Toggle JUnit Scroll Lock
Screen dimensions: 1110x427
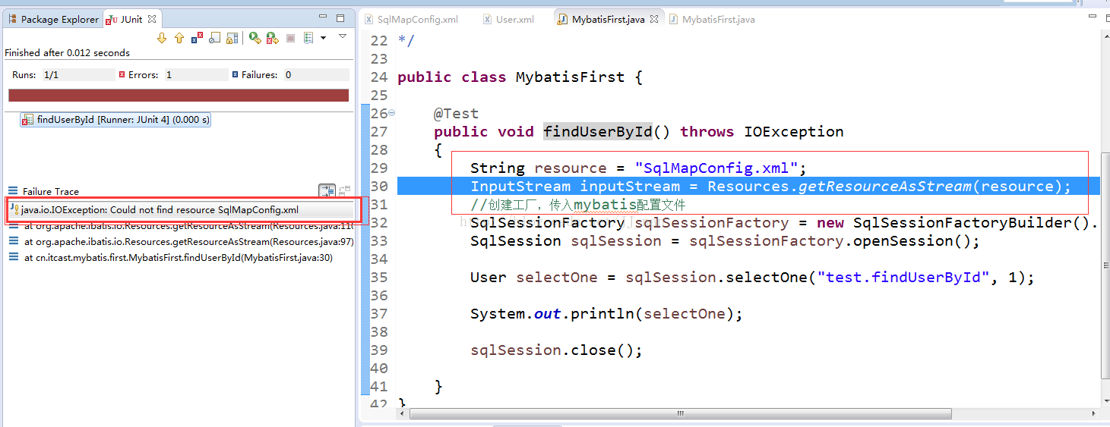pyautogui.click(x=232, y=38)
